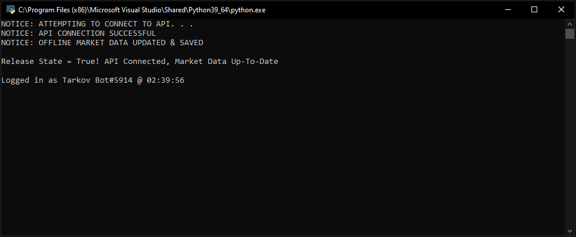Click the 'API CONNECTION SUCCESSFUL' notice

click(79, 33)
